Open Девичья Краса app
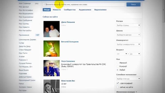165x93 pixels. [x=25, y=77]
